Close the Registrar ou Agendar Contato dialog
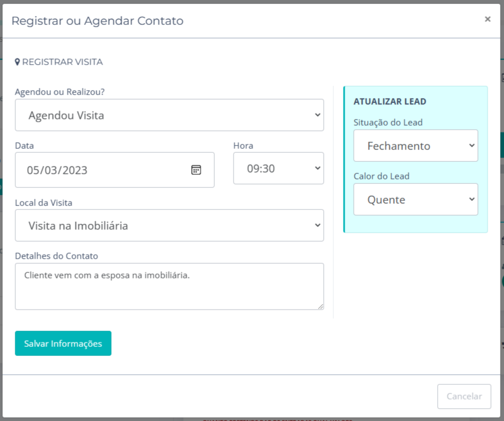The width and height of the screenshot is (504, 421). (x=488, y=19)
